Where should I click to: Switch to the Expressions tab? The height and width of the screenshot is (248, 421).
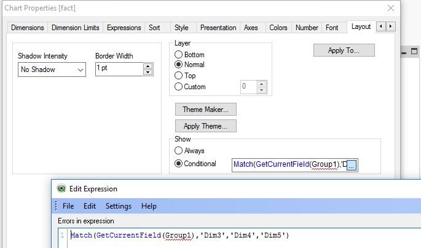click(x=124, y=28)
